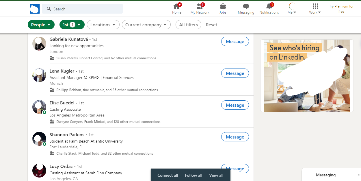Screen dimensions: 361x181
Task: Open the Work apps grid menu
Action: pyautogui.click(x=315, y=8)
